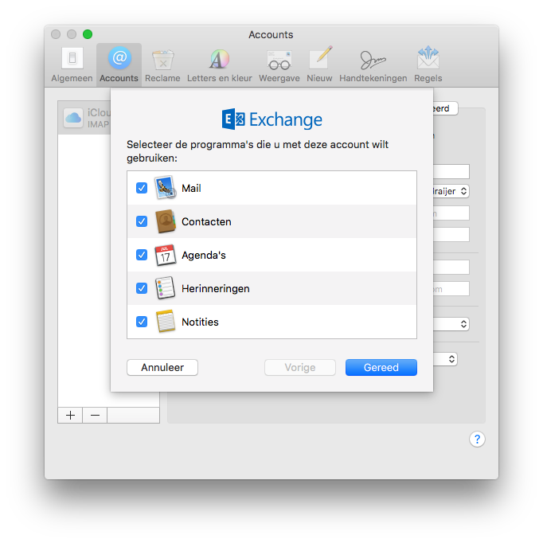
Task: Select the iCloud IMAP account in the list
Action: [x=84, y=118]
